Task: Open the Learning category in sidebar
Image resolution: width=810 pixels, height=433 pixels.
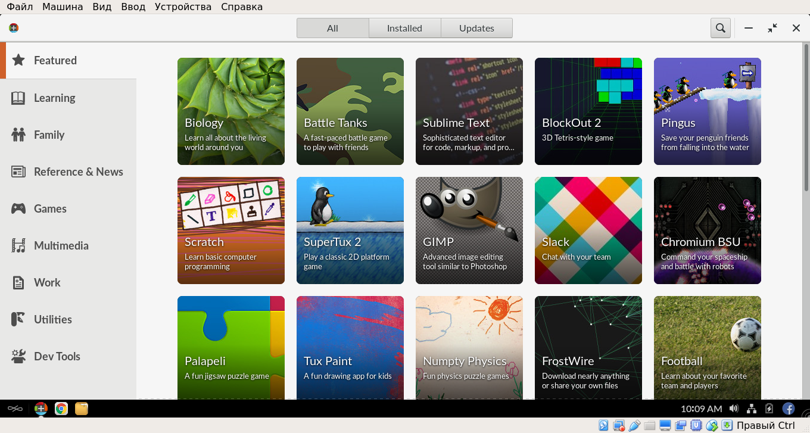Action: (x=68, y=98)
